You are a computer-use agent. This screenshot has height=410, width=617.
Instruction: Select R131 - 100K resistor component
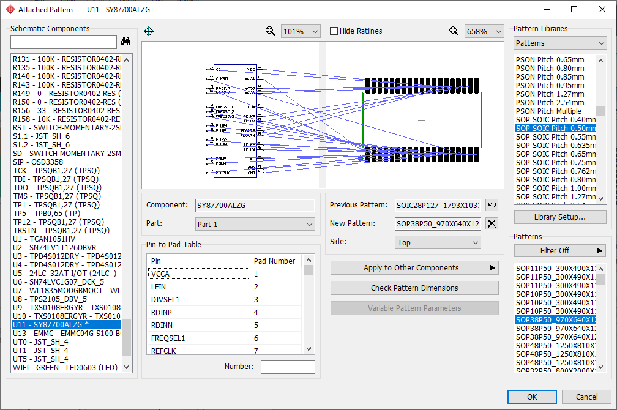pyautogui.click(x=67, y=59)
